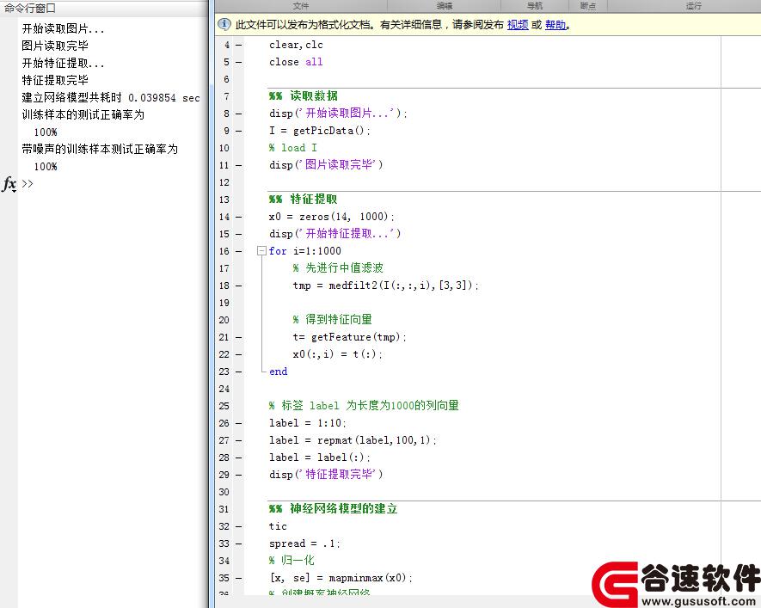Click the 运行 toolstrip section label
This screenshot has height=608, width=761.
[694, 6]
